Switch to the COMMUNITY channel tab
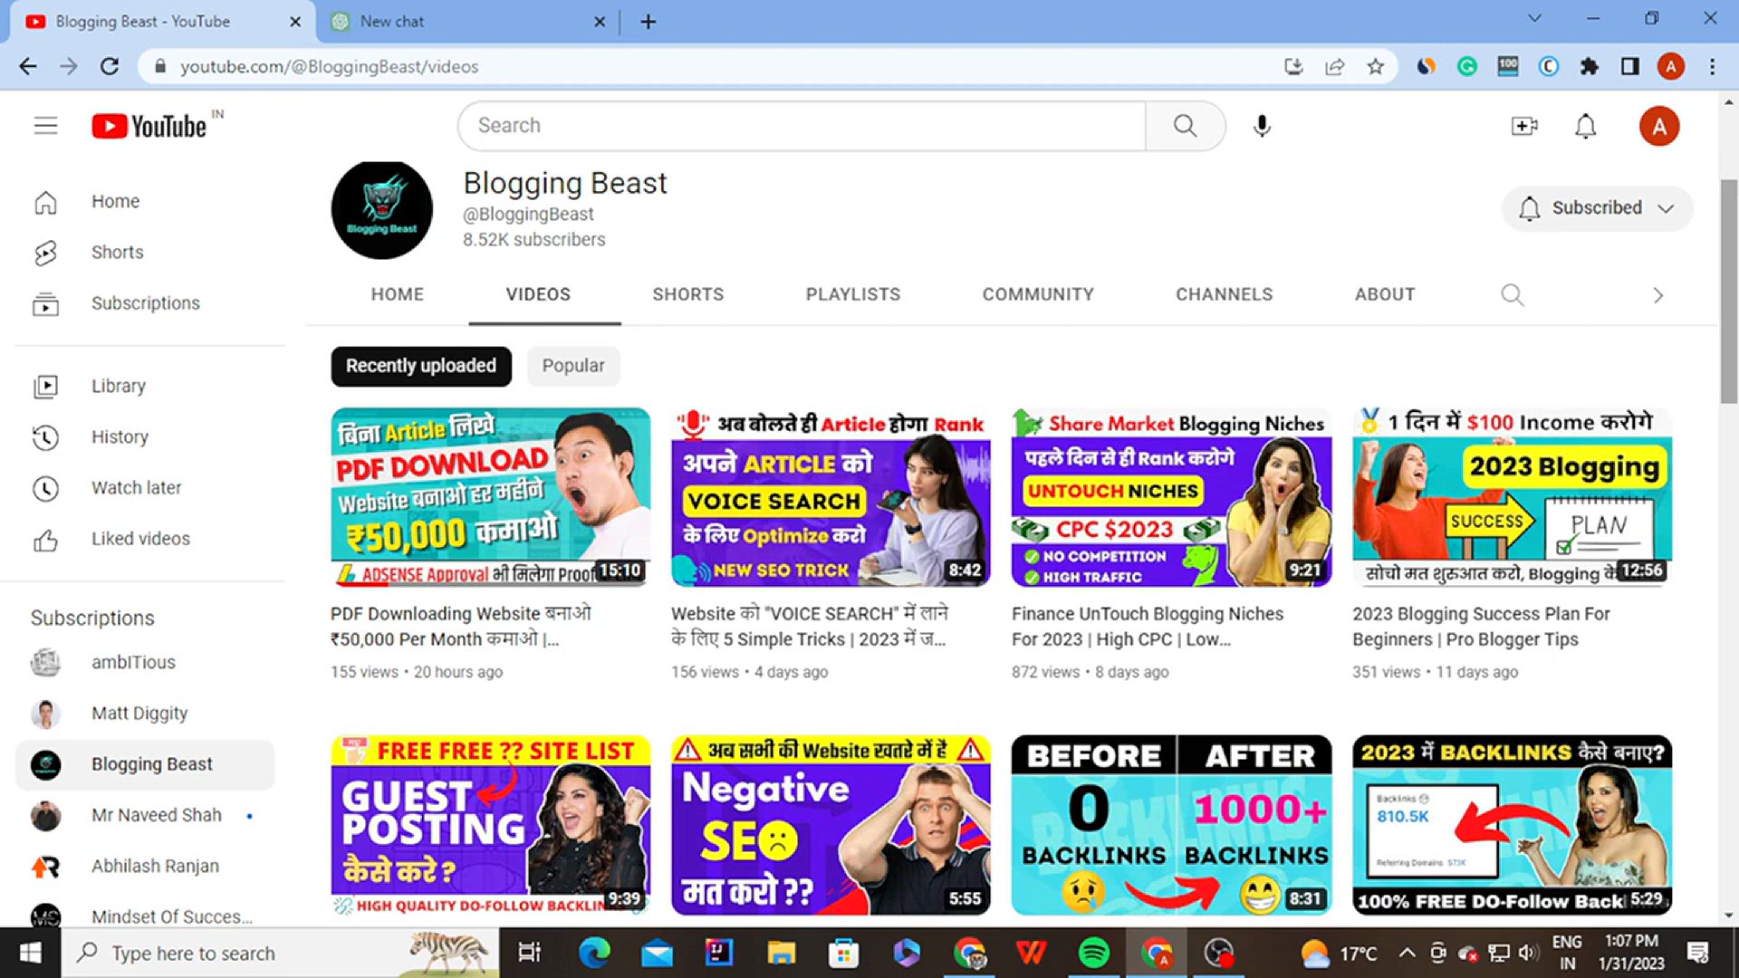This screenshot has height=978, width=1739. point(1038,294)
